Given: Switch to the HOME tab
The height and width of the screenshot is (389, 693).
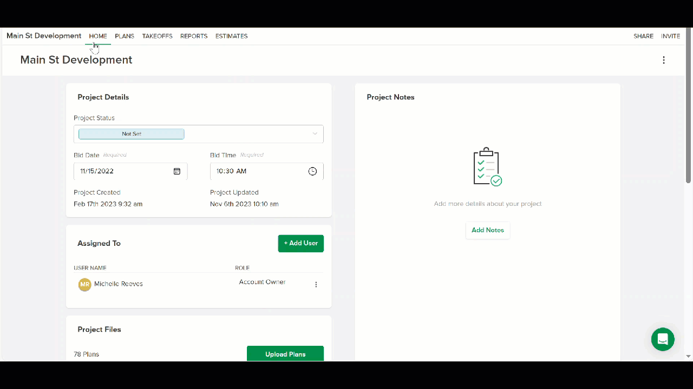Looking at the screenshot, I should pyautogui.click(x=98, y=36).
